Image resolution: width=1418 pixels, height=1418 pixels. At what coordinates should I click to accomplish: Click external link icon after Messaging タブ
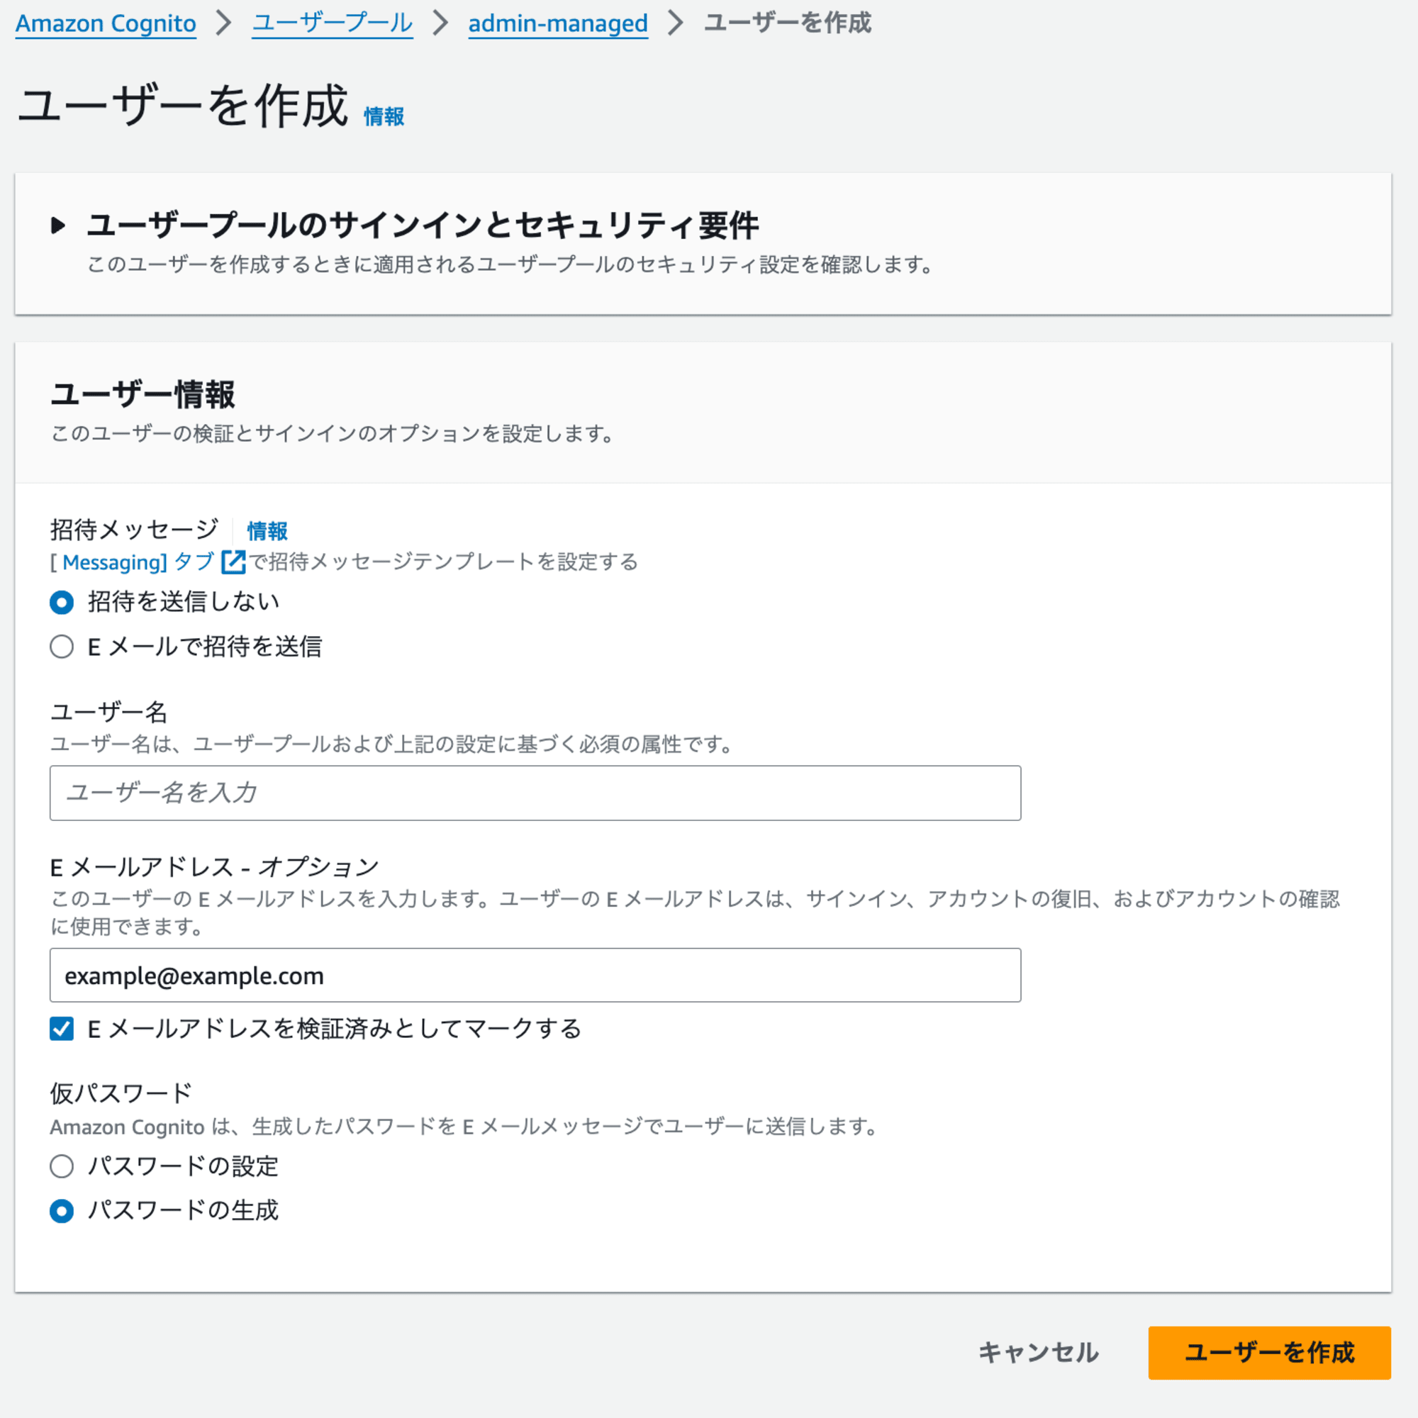click(233, 562)
